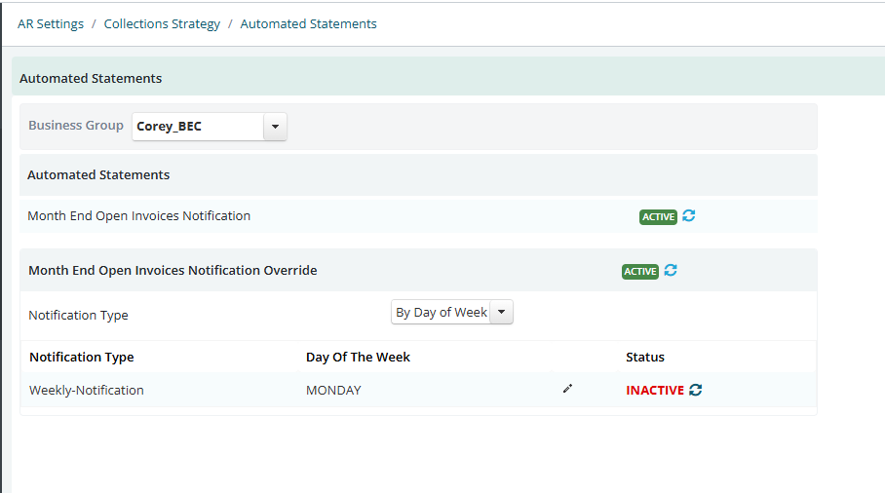Click the MONDAY day value
The image size is (885, 493).
coord(333,391)
